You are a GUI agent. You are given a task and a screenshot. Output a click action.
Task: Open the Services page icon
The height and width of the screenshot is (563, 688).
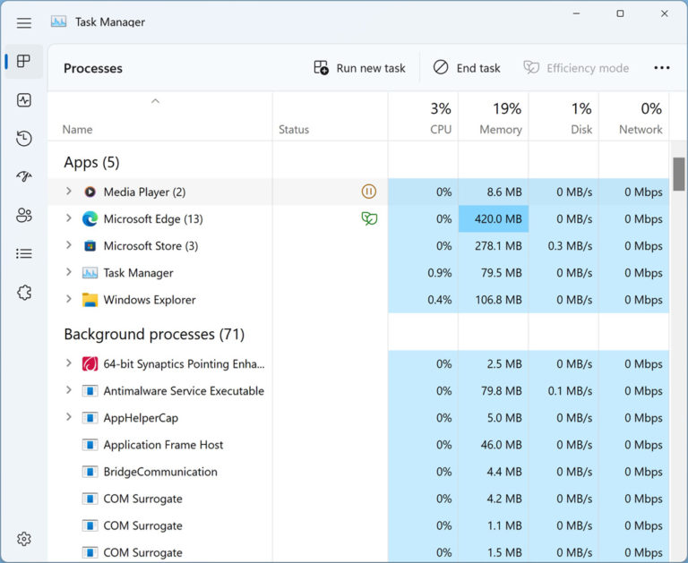click(24, 292)
